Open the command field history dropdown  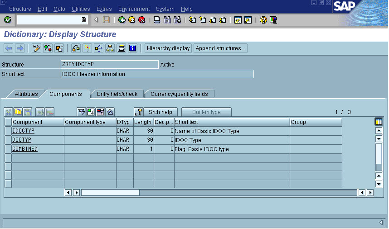tap(84, 20)
